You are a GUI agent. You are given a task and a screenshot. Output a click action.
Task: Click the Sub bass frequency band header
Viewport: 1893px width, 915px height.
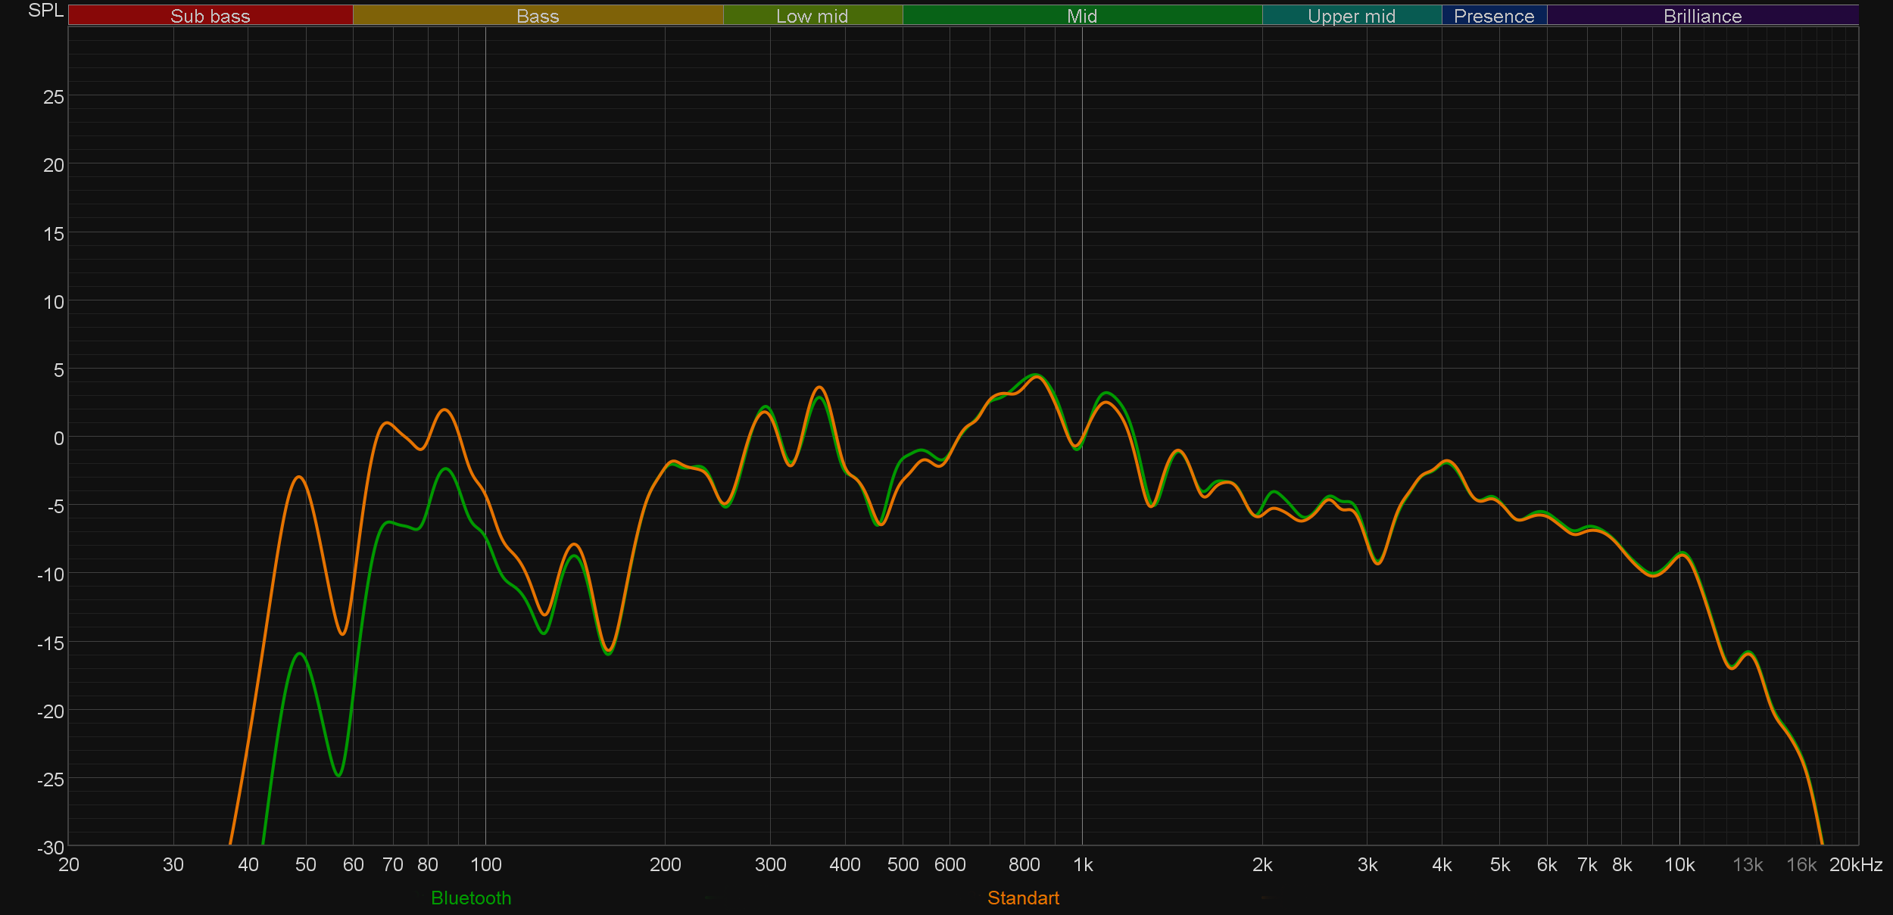(x=210, y=16)
